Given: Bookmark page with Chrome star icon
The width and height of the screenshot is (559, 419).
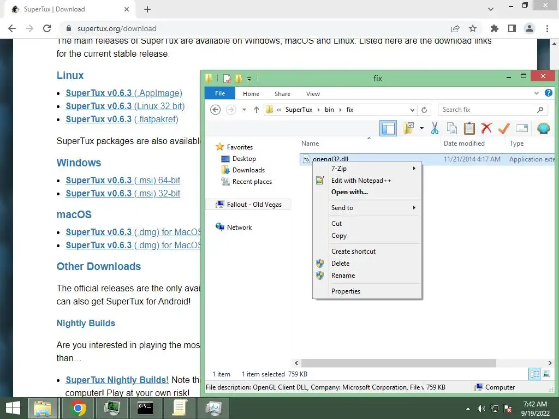Looking at the screenshot, I should click(472, 28).
